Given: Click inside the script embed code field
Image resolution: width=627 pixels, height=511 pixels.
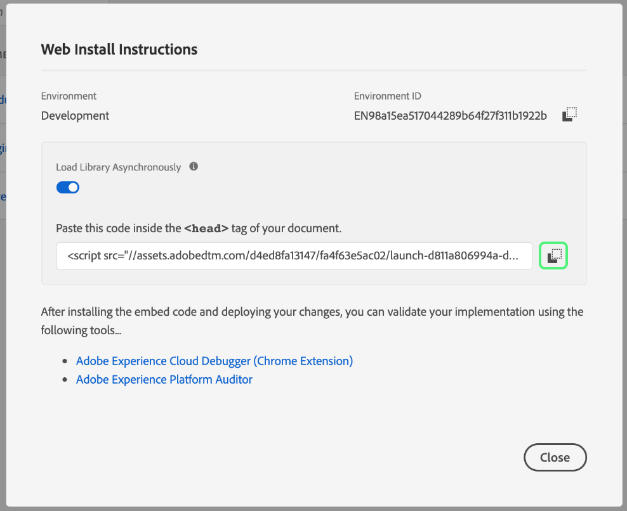Looking at the screenshot, I should [x=294, y=256].
